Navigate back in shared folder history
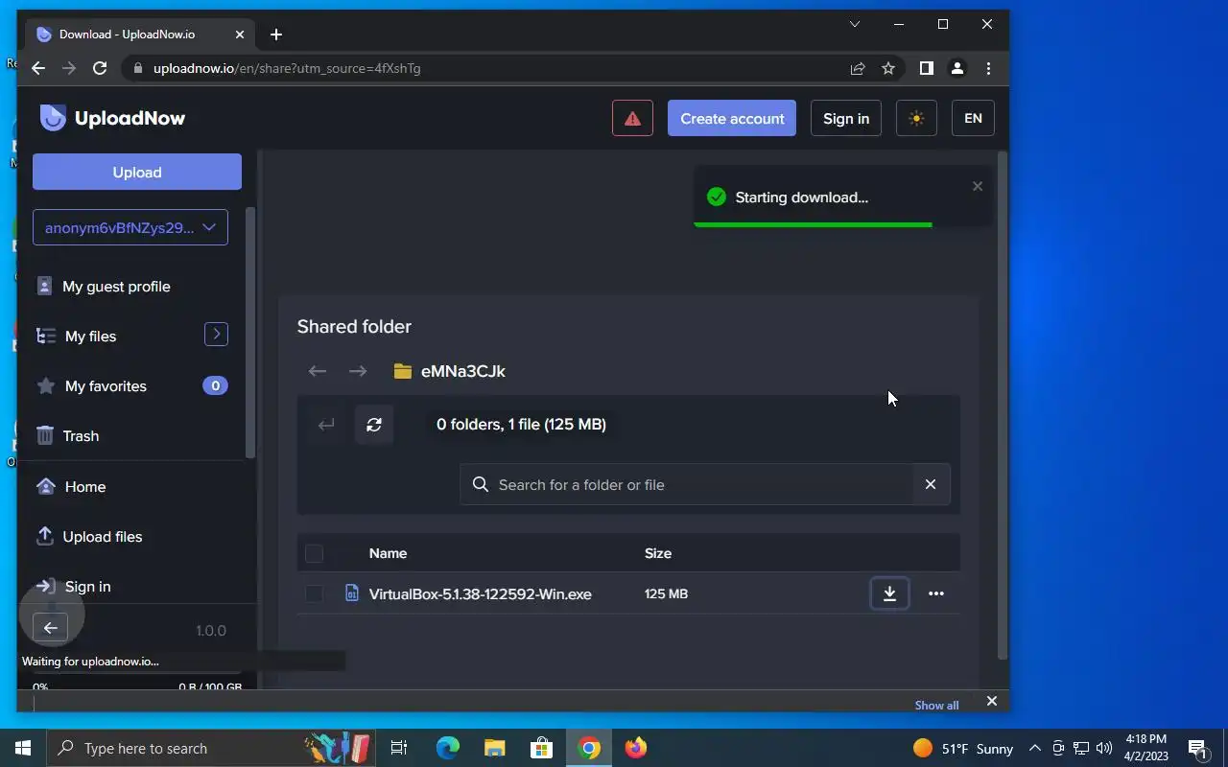The height and width of the screenshot is (767, 1228). click(x=318, y=371)
